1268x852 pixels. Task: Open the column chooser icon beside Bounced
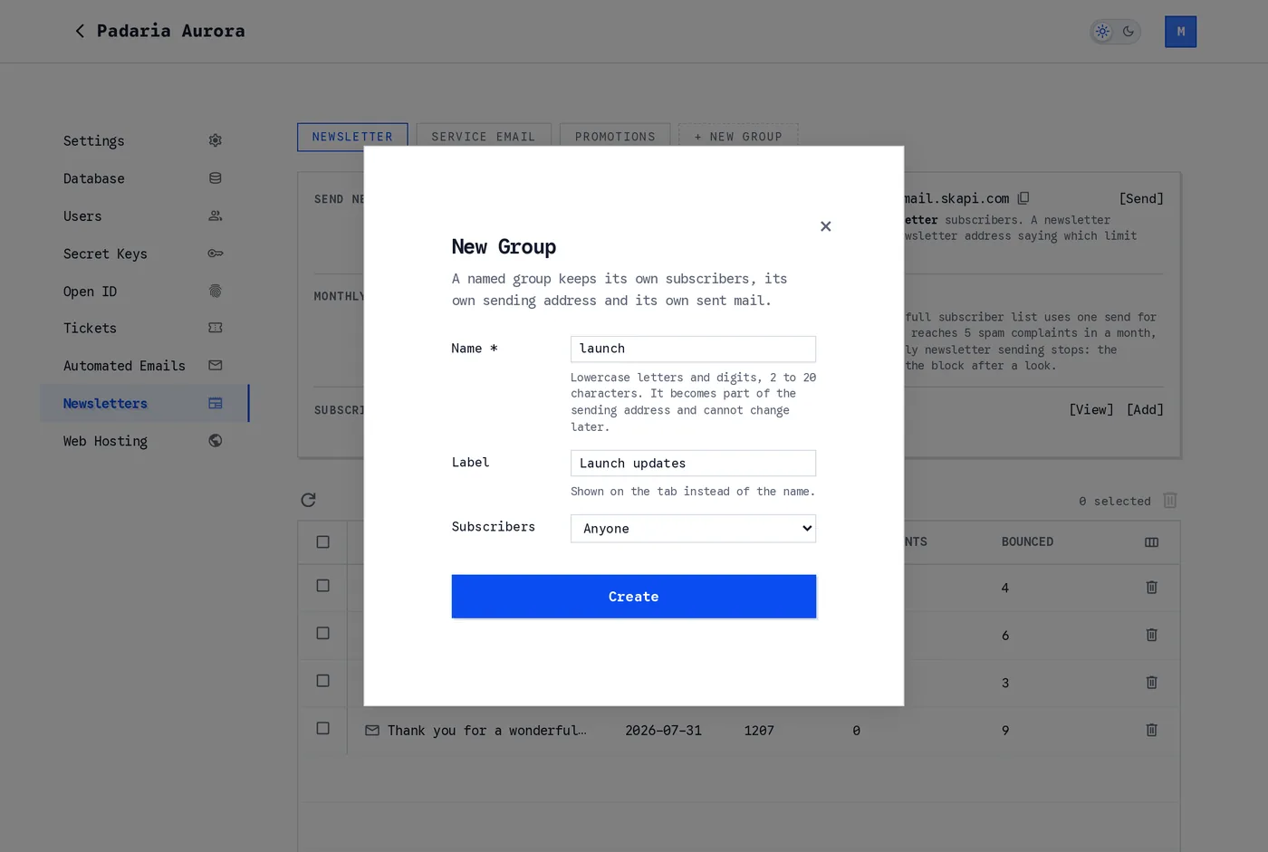point(1152,542)
